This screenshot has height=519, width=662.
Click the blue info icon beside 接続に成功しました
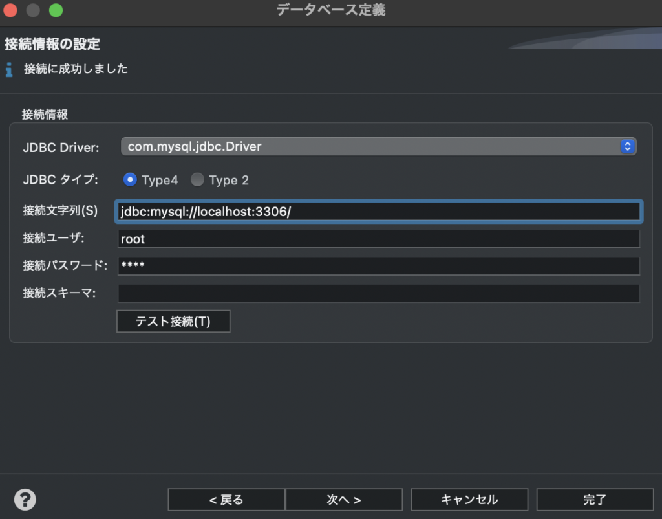(x=9, y=69)
